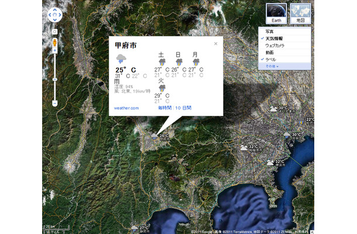
Task: Close the 甲府市 weather info window
Action: click(x=215, y=44)
